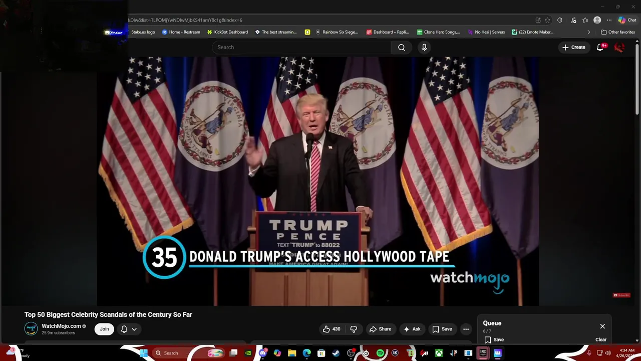This screenshot has width=641, height=361.
Task: Click the Share button
Action: 380,329
